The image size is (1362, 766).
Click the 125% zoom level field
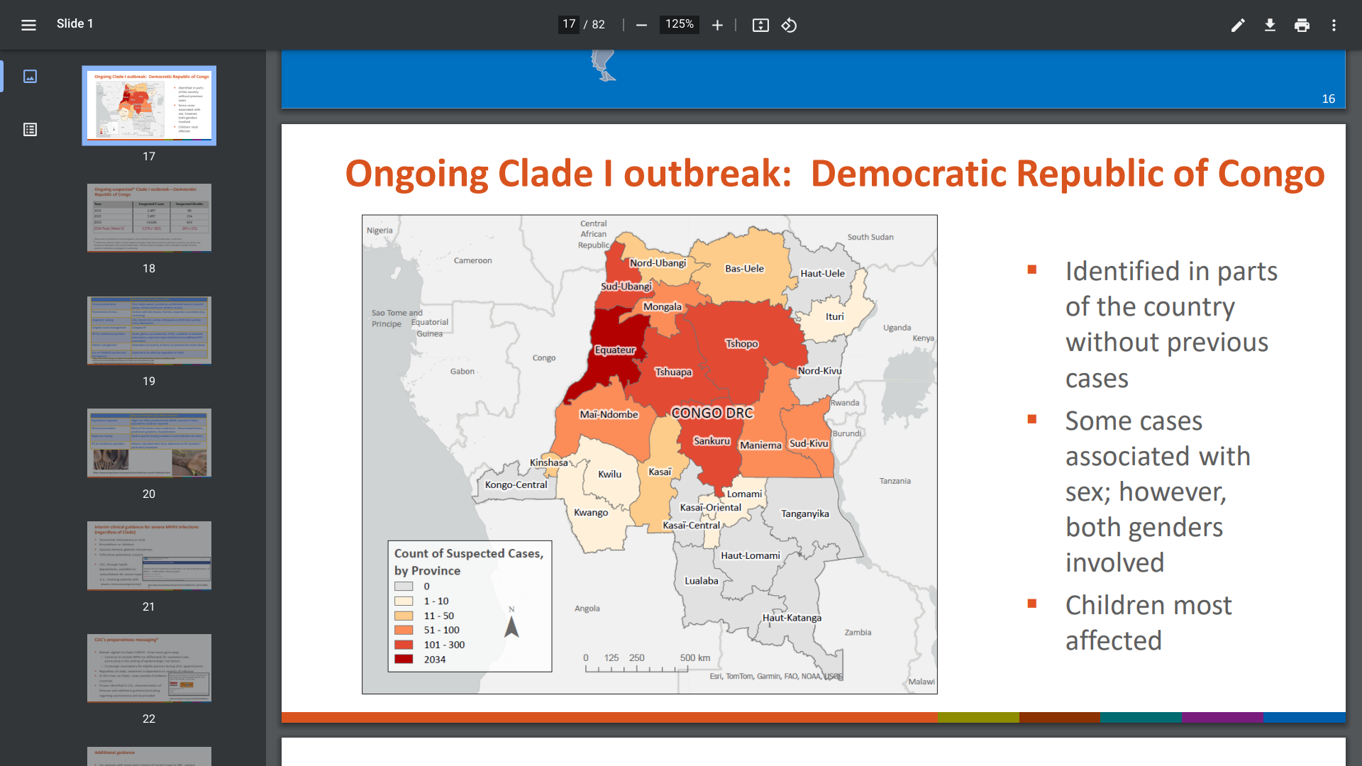pyautogui.click(x=679, y=24)
